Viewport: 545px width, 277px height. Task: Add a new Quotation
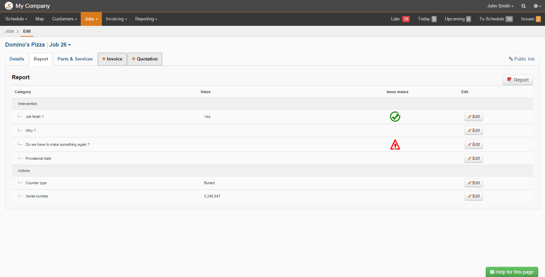[145, 59]
